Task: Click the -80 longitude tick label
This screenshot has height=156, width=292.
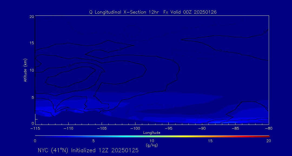Action: pyautogui.click(x=268, y=128)
